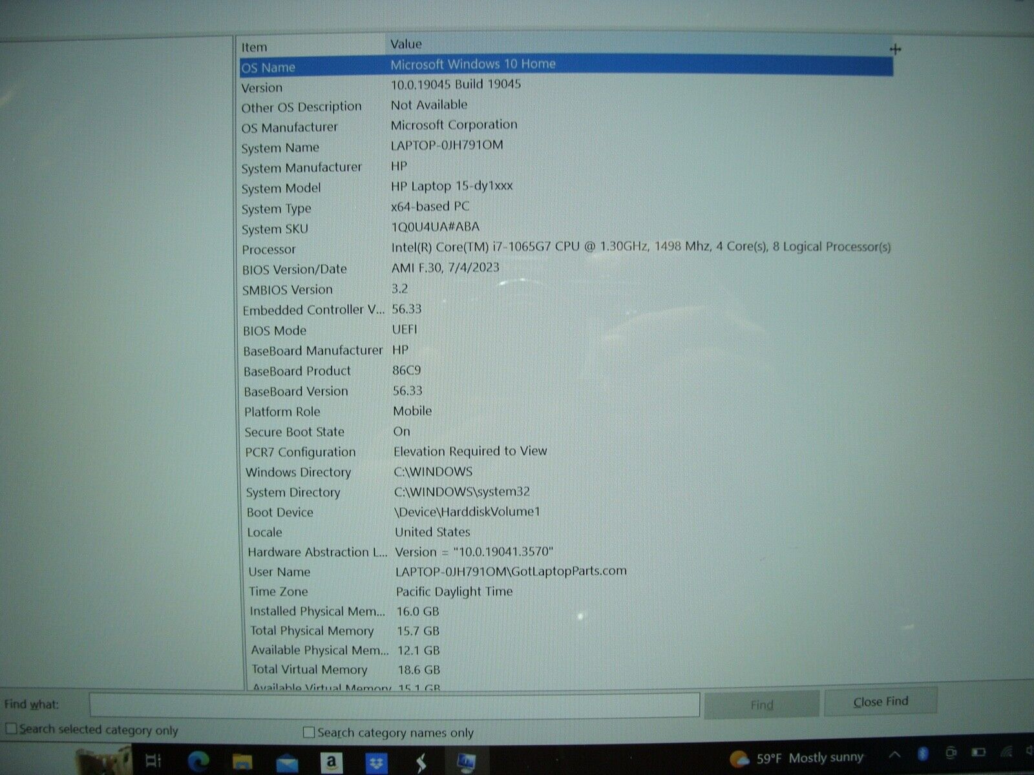Click the 1Q0U4UA#ABA SKU value
Viewport: 1034px width, 775px height.
click(x=435, y=227)
